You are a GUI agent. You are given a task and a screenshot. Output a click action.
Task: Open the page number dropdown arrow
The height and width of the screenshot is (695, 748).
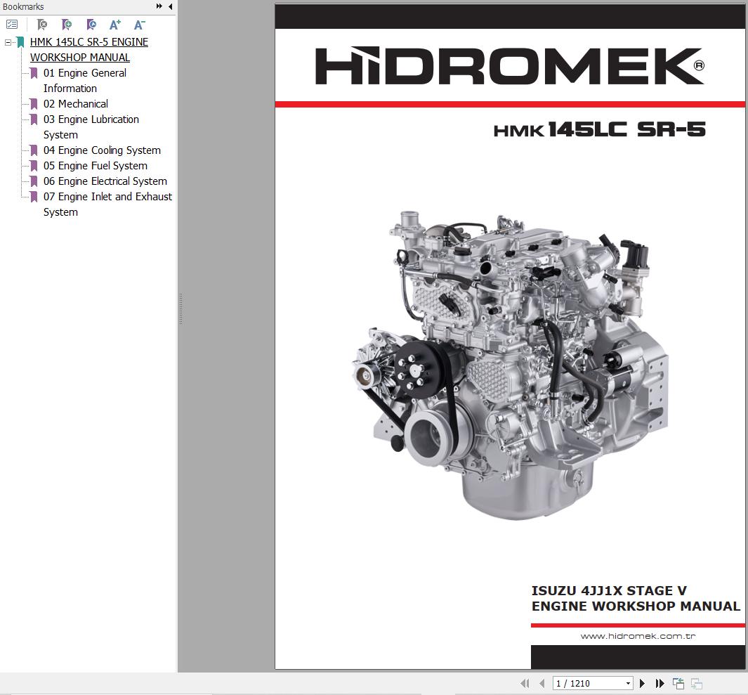628,683
